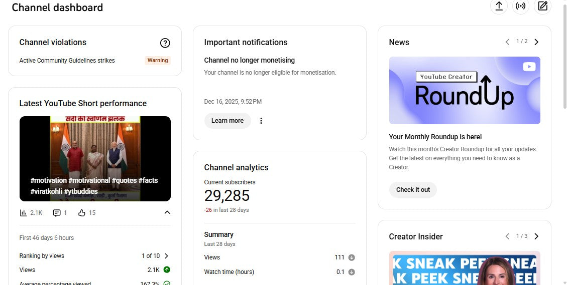Click the Go live broadcast icon

[521, 6]
